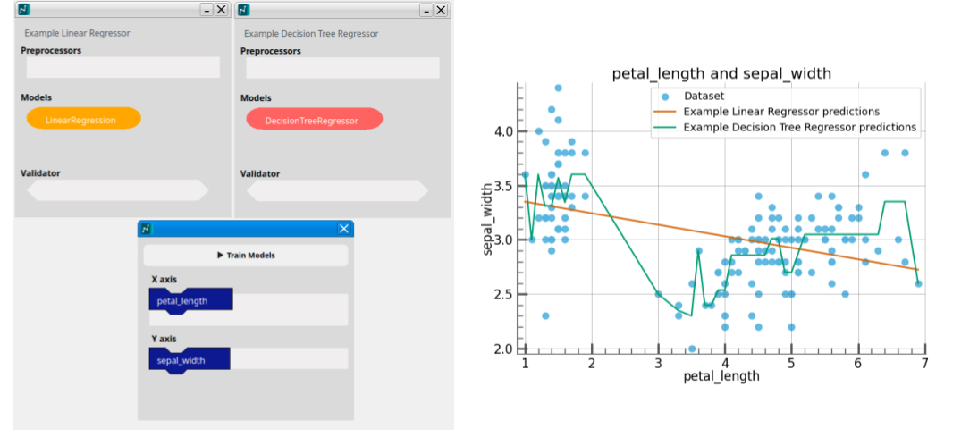Start training with the Train Models button

(x=246, y=255)
